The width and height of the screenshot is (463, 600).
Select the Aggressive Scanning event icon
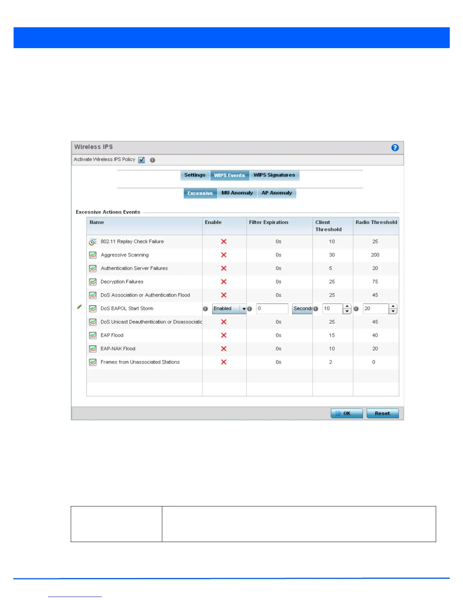pos(93,255)
